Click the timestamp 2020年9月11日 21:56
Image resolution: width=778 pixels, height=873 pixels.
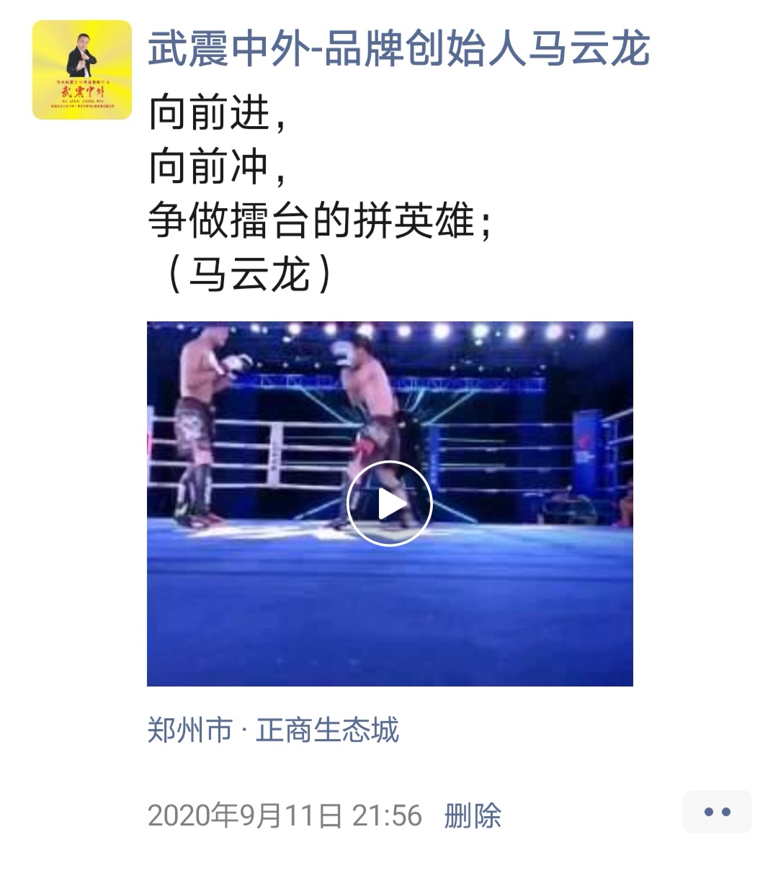click(x=285, y=815)
